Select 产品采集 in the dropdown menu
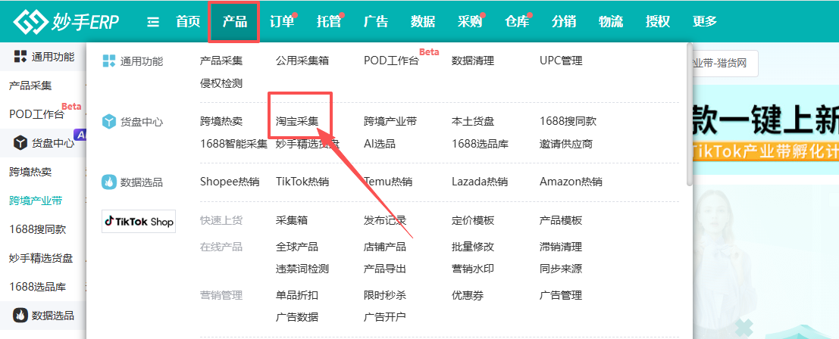 pos(221,61)
